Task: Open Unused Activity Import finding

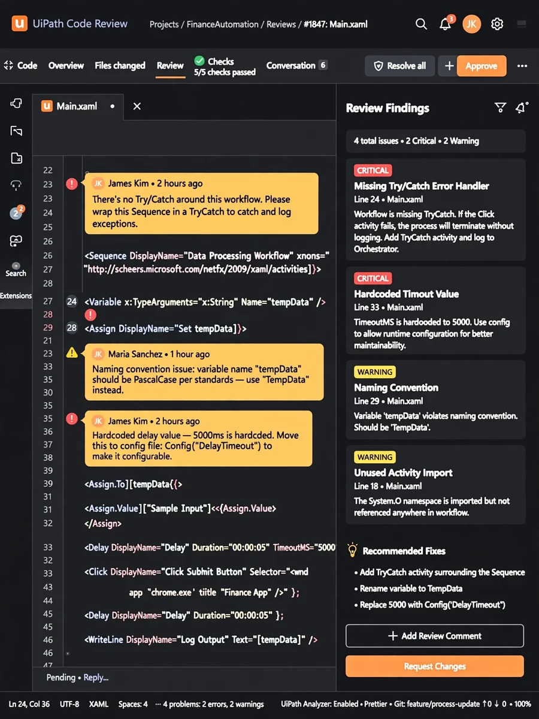Action: coord(436,485)
